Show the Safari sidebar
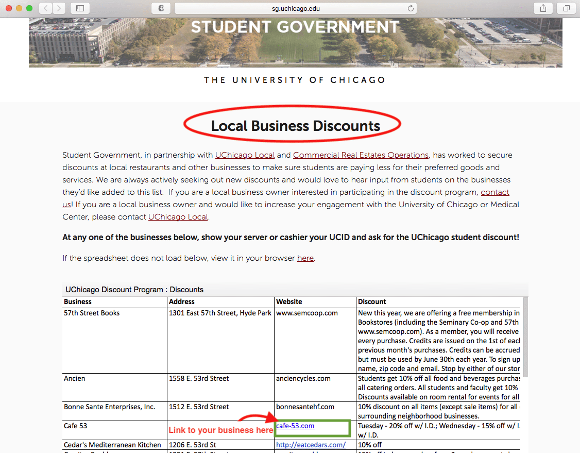The image size is (580, 453). [80, 8]
